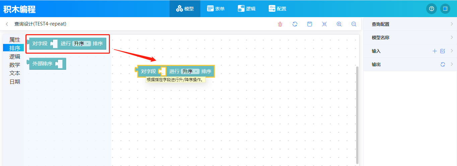This screenshot has height=166, width=457.
Task: Click the help question mark icon
Action: click(432, 9)
